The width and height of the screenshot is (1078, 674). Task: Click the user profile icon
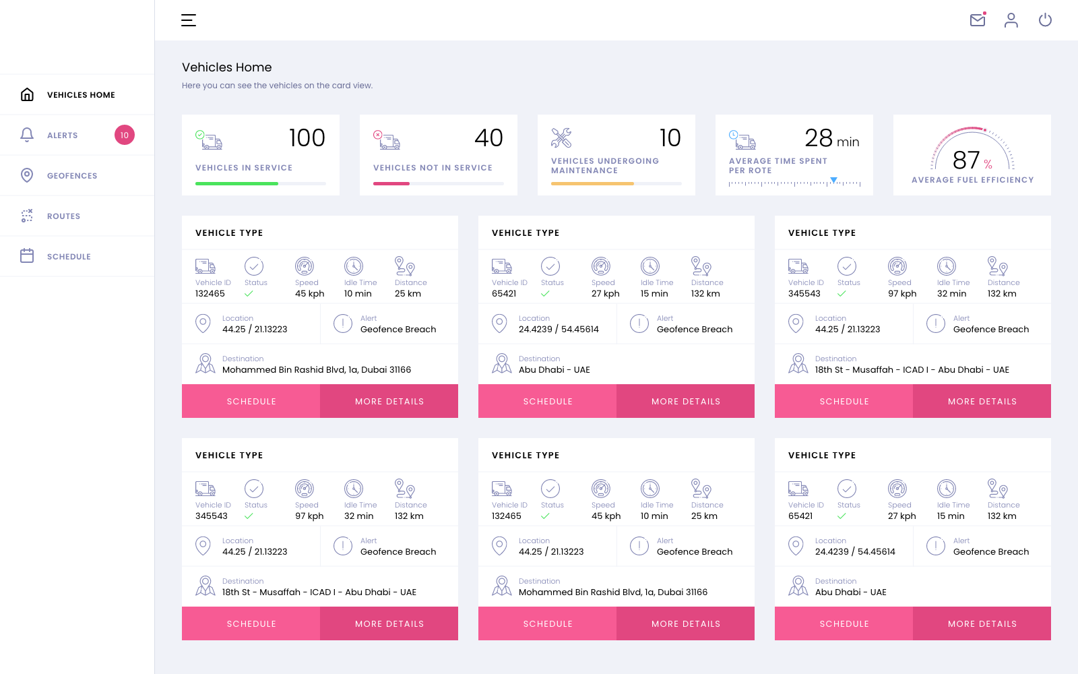click(x=1011, y=20)
